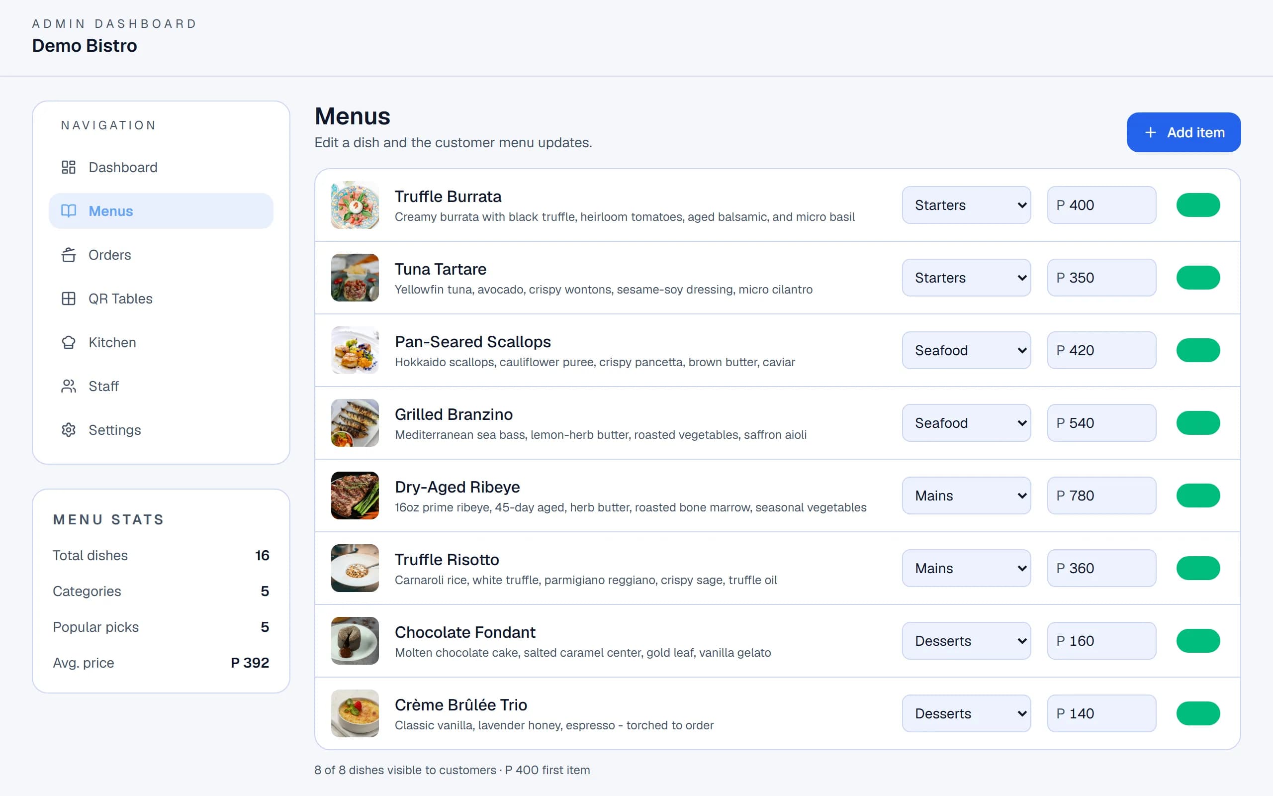Click the plus icon on Add item
This screenshot has width=1273, height=796.
(1151, 132)
